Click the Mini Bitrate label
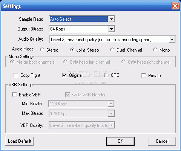Viewport: 181px width, 151px height. click(32, 104)
